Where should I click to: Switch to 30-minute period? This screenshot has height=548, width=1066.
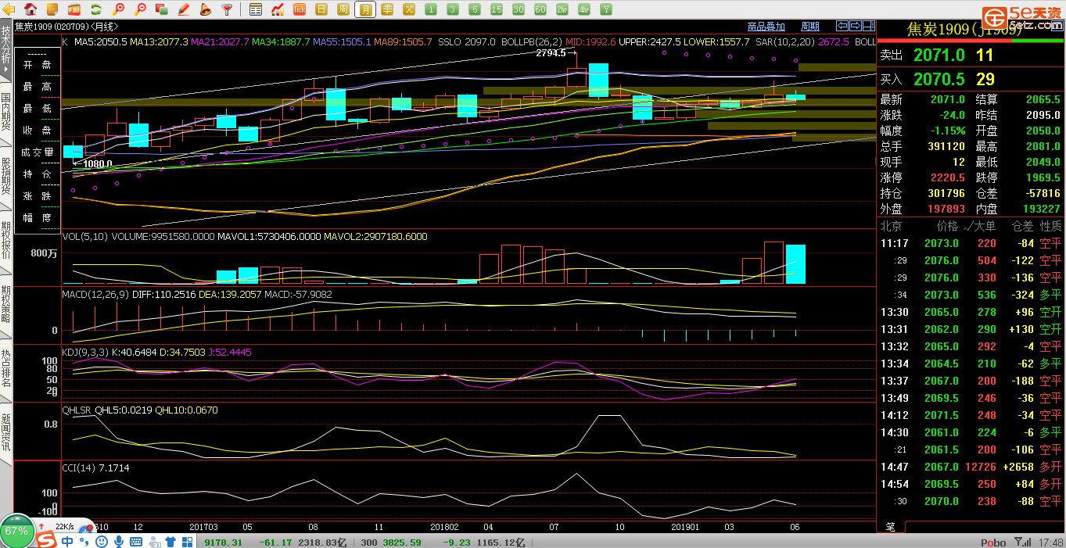519,9
